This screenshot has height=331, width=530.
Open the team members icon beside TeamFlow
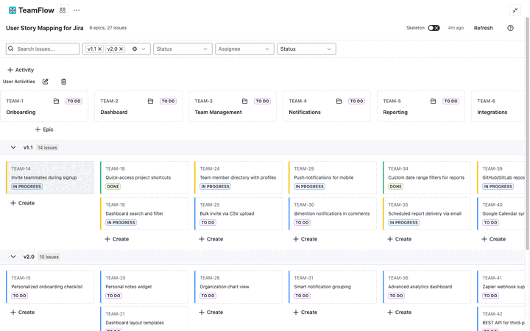(63, 10)
